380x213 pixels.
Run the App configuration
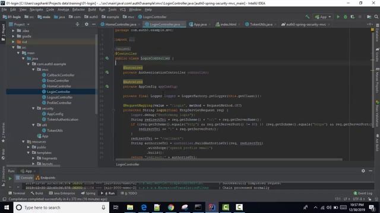click(x=338, y=17)
